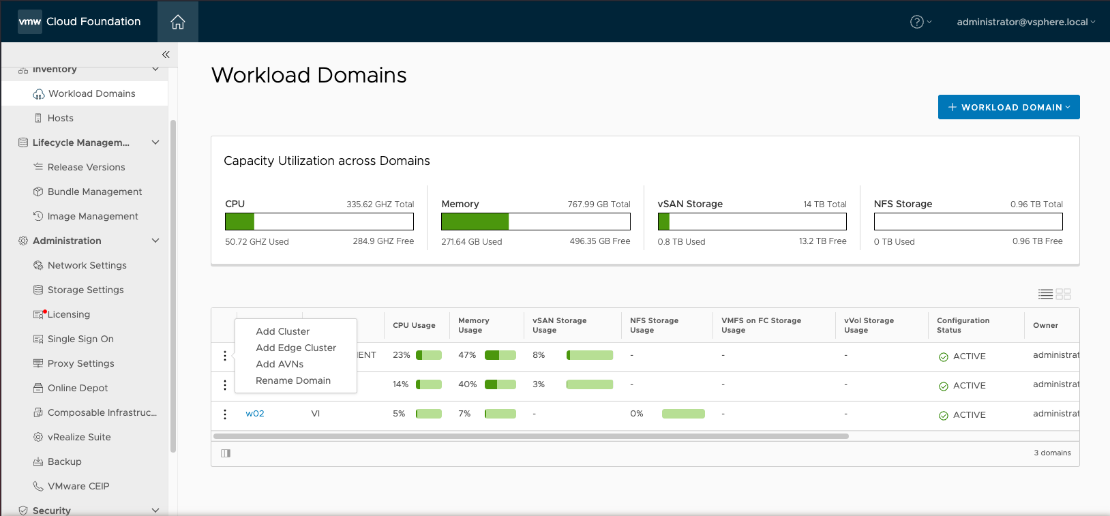Choose Add AVNs from the menu
This screenshot has width=1110, height=516.
click(x=280, y=364)
